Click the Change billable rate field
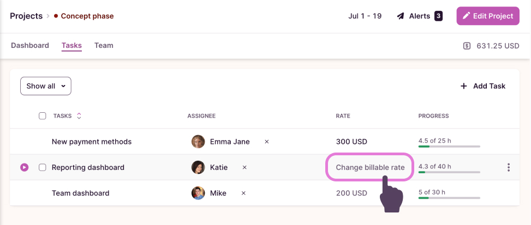The width and height of the screenshot is (531, 225). pyautogui.click(x=370, y=167)
